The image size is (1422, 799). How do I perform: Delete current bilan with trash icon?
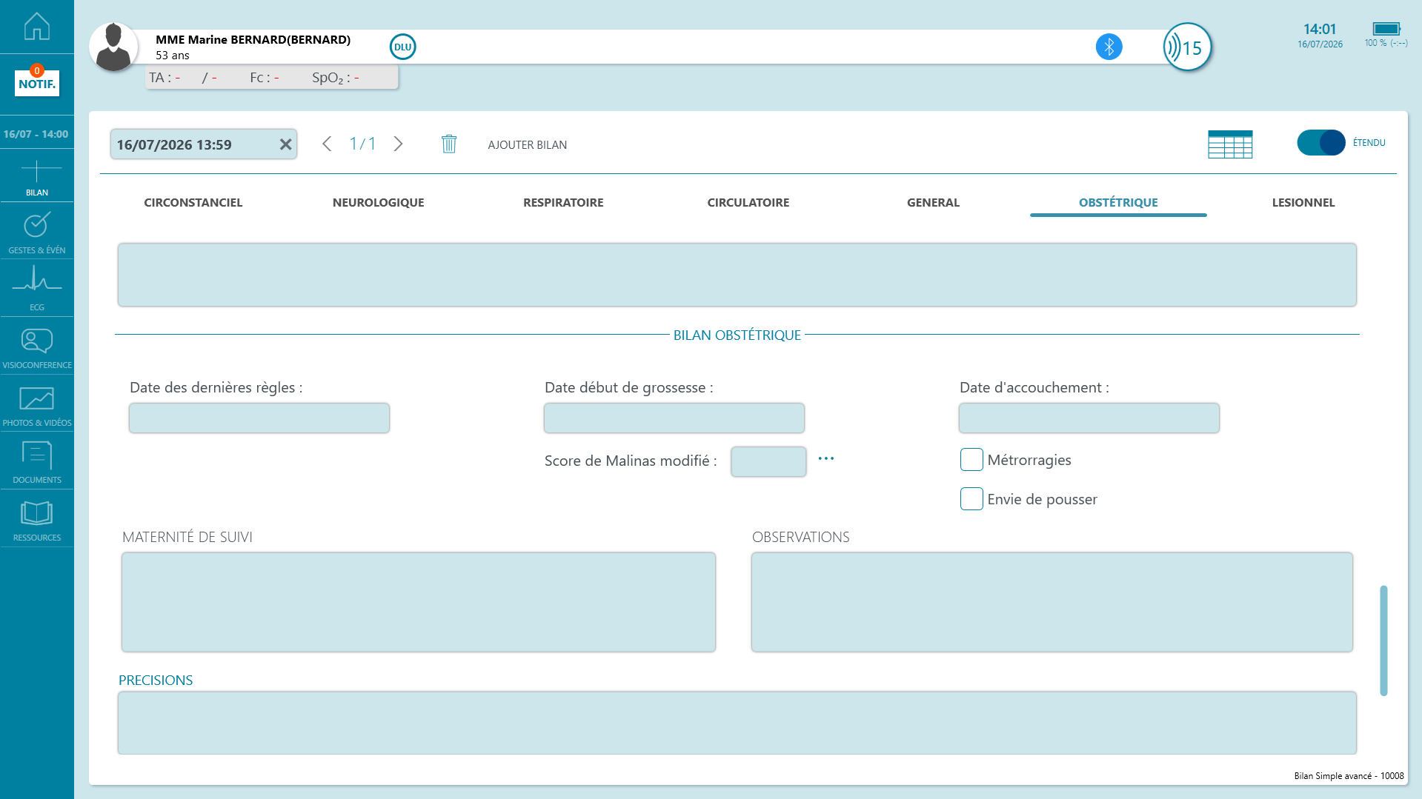[x=449, y=144]
